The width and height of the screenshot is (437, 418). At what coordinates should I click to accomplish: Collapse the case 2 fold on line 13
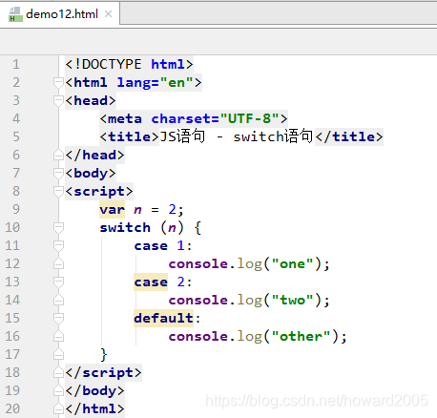[x=58, y=282]
